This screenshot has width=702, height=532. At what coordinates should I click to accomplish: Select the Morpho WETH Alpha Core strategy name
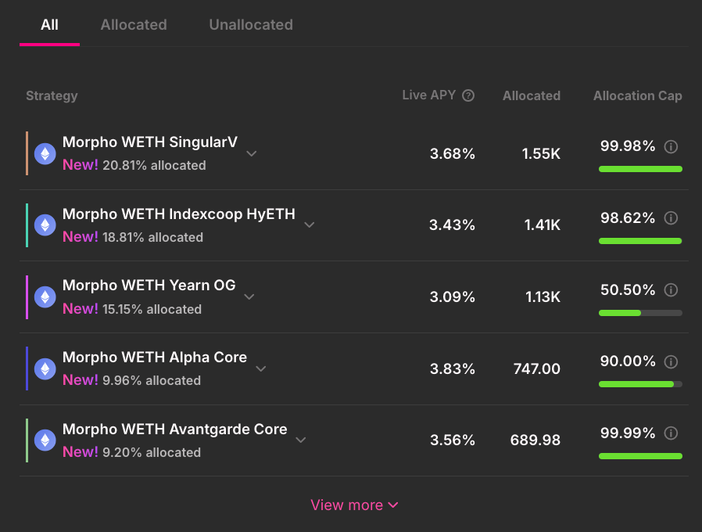point(155,358)
